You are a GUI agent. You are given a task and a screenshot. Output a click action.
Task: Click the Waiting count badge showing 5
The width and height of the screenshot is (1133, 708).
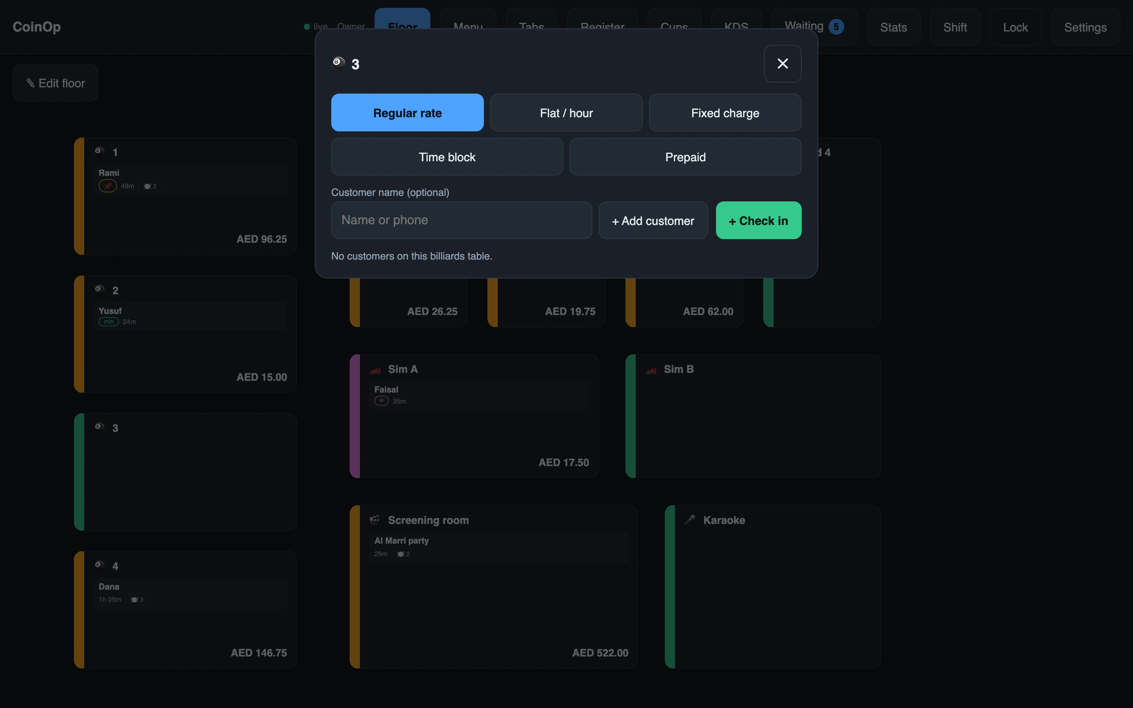[x=836, y=27]
